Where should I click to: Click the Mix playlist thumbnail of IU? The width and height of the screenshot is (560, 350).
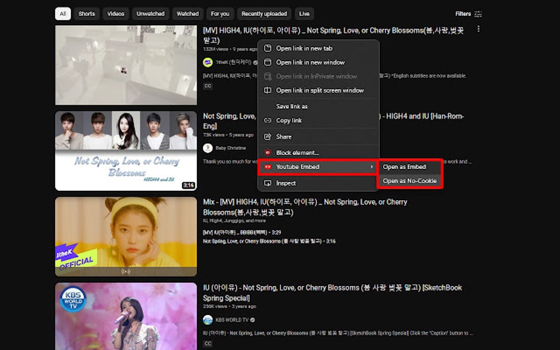tap(125, 236)
